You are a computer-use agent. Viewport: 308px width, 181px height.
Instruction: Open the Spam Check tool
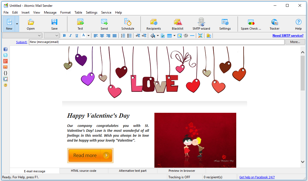[251, 24]
